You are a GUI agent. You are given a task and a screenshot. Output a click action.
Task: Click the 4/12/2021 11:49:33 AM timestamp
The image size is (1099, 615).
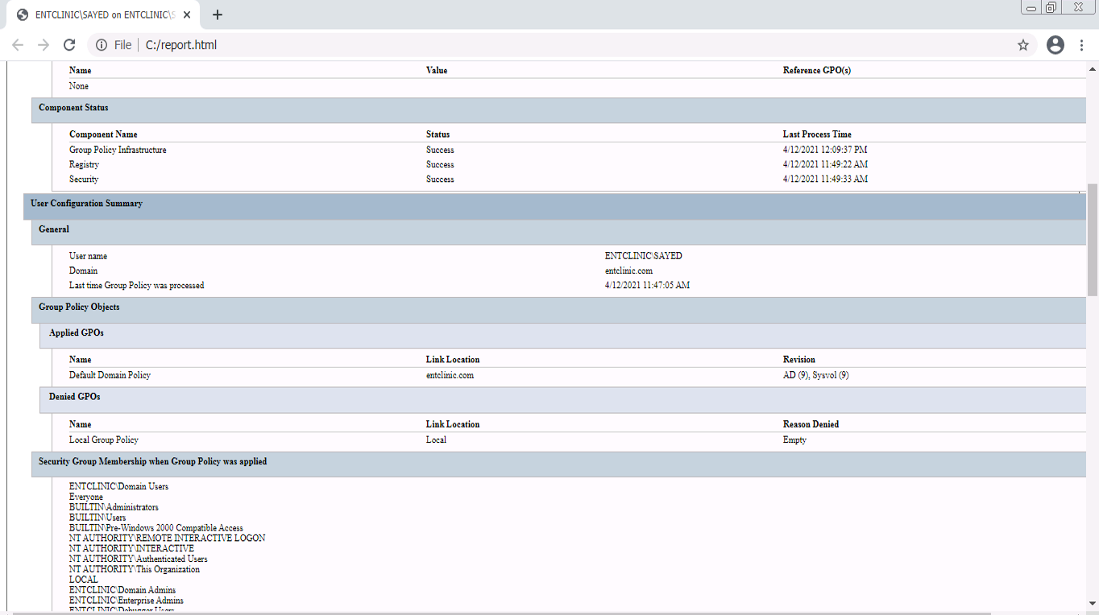[x=825, y=179]
